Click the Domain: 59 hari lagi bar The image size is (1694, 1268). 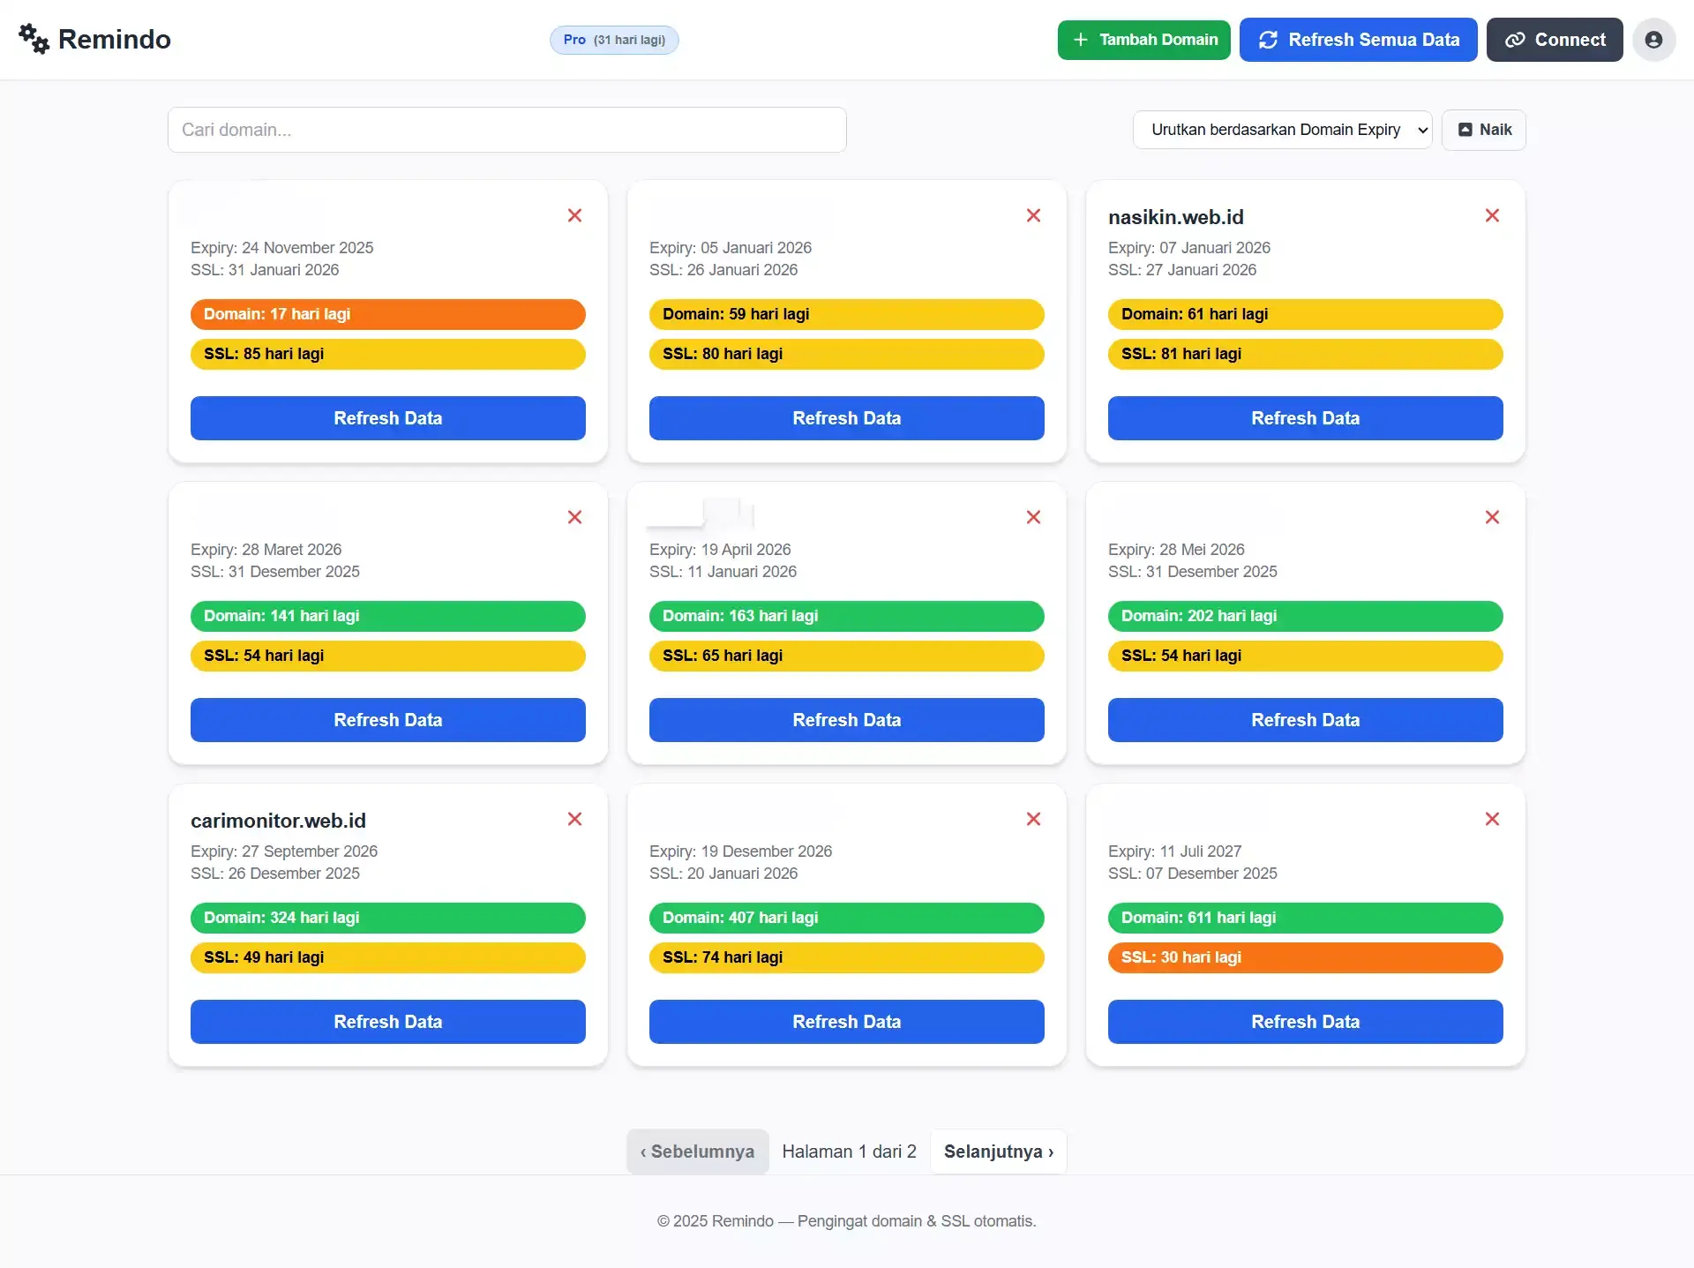(x=847, y=314)
